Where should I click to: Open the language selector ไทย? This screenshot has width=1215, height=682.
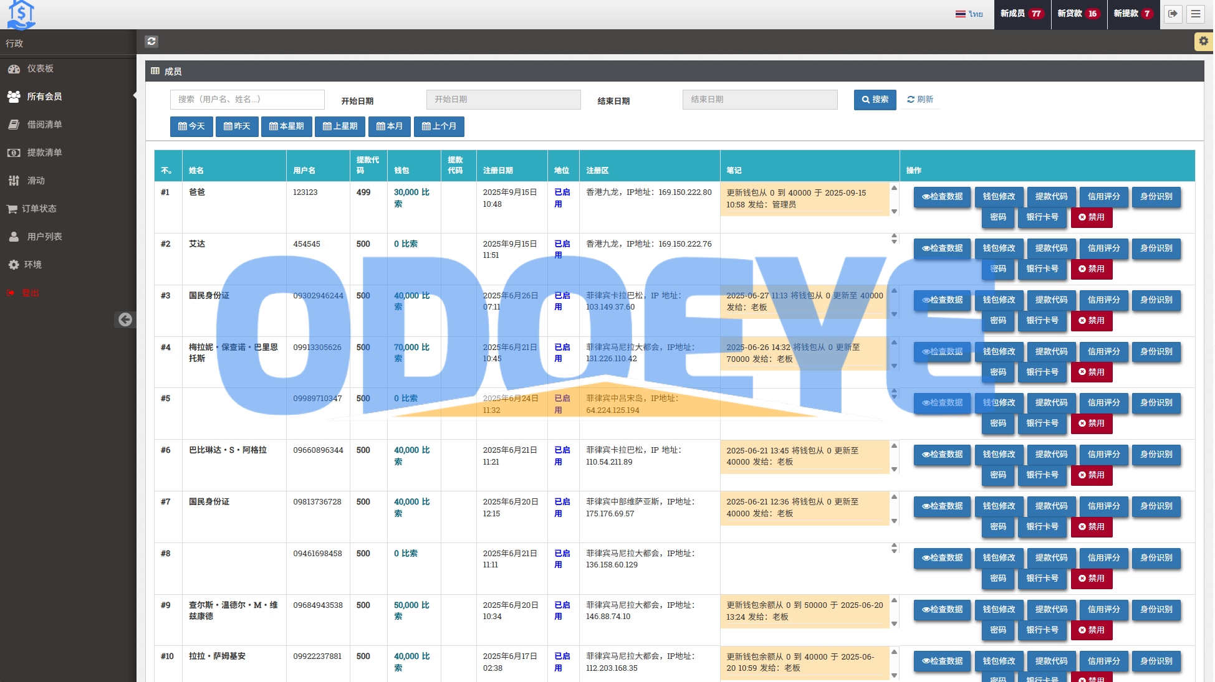pyautogui.click(x=969, y=14)
